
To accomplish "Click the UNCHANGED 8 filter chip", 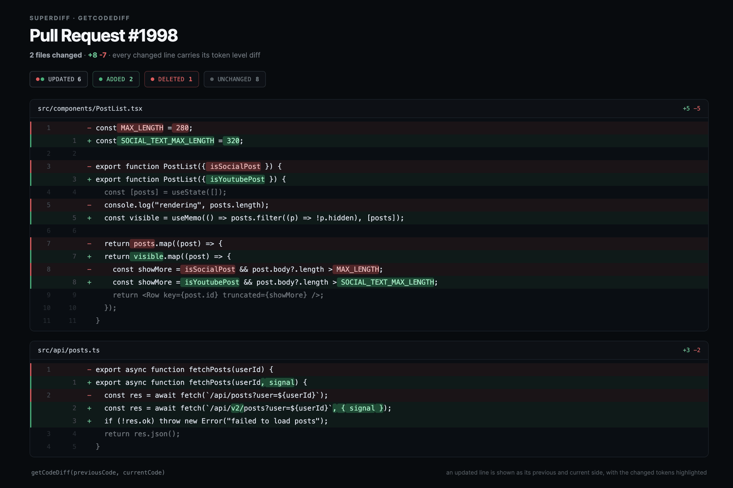I will 234,79.
